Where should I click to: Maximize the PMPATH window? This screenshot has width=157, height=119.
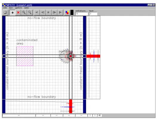click(x=151, y=5)
